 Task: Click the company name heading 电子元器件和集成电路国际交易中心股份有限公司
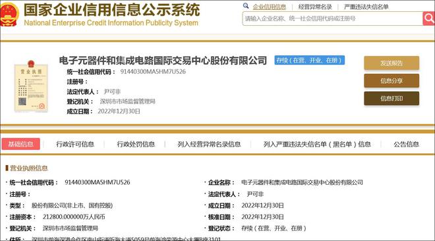163,60
